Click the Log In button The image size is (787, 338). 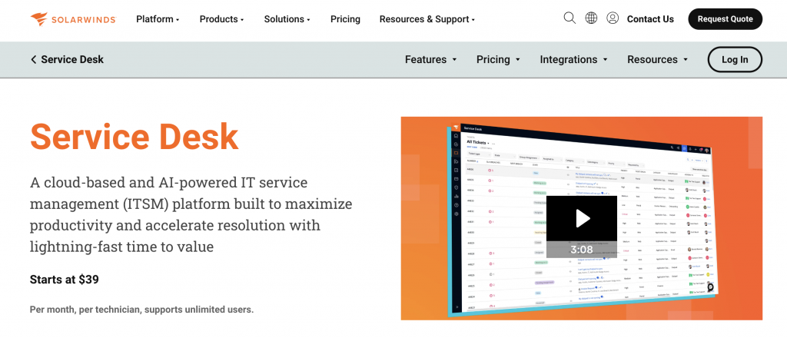[735, 60]
